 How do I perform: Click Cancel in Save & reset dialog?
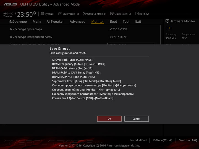(137, 119)
